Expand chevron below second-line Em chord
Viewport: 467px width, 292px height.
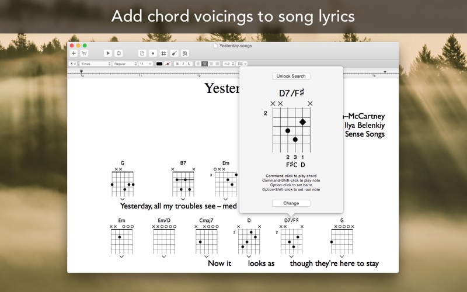coord(121,256)
